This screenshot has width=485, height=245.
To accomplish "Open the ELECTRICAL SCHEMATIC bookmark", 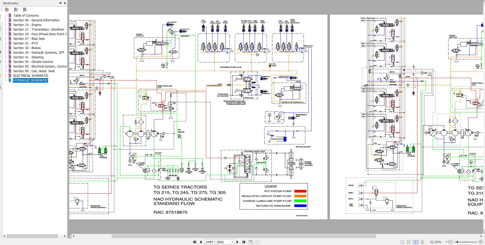I will [x=31, y=76].
